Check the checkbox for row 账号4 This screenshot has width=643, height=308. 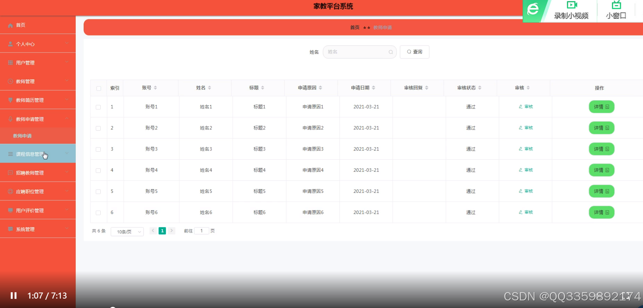click(98, 171)
